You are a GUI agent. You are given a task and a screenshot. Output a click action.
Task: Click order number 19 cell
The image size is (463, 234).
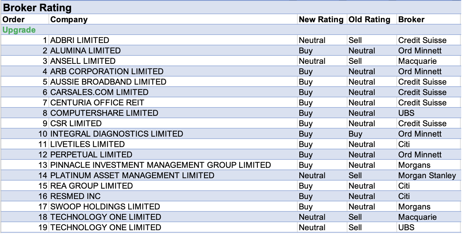43,227
